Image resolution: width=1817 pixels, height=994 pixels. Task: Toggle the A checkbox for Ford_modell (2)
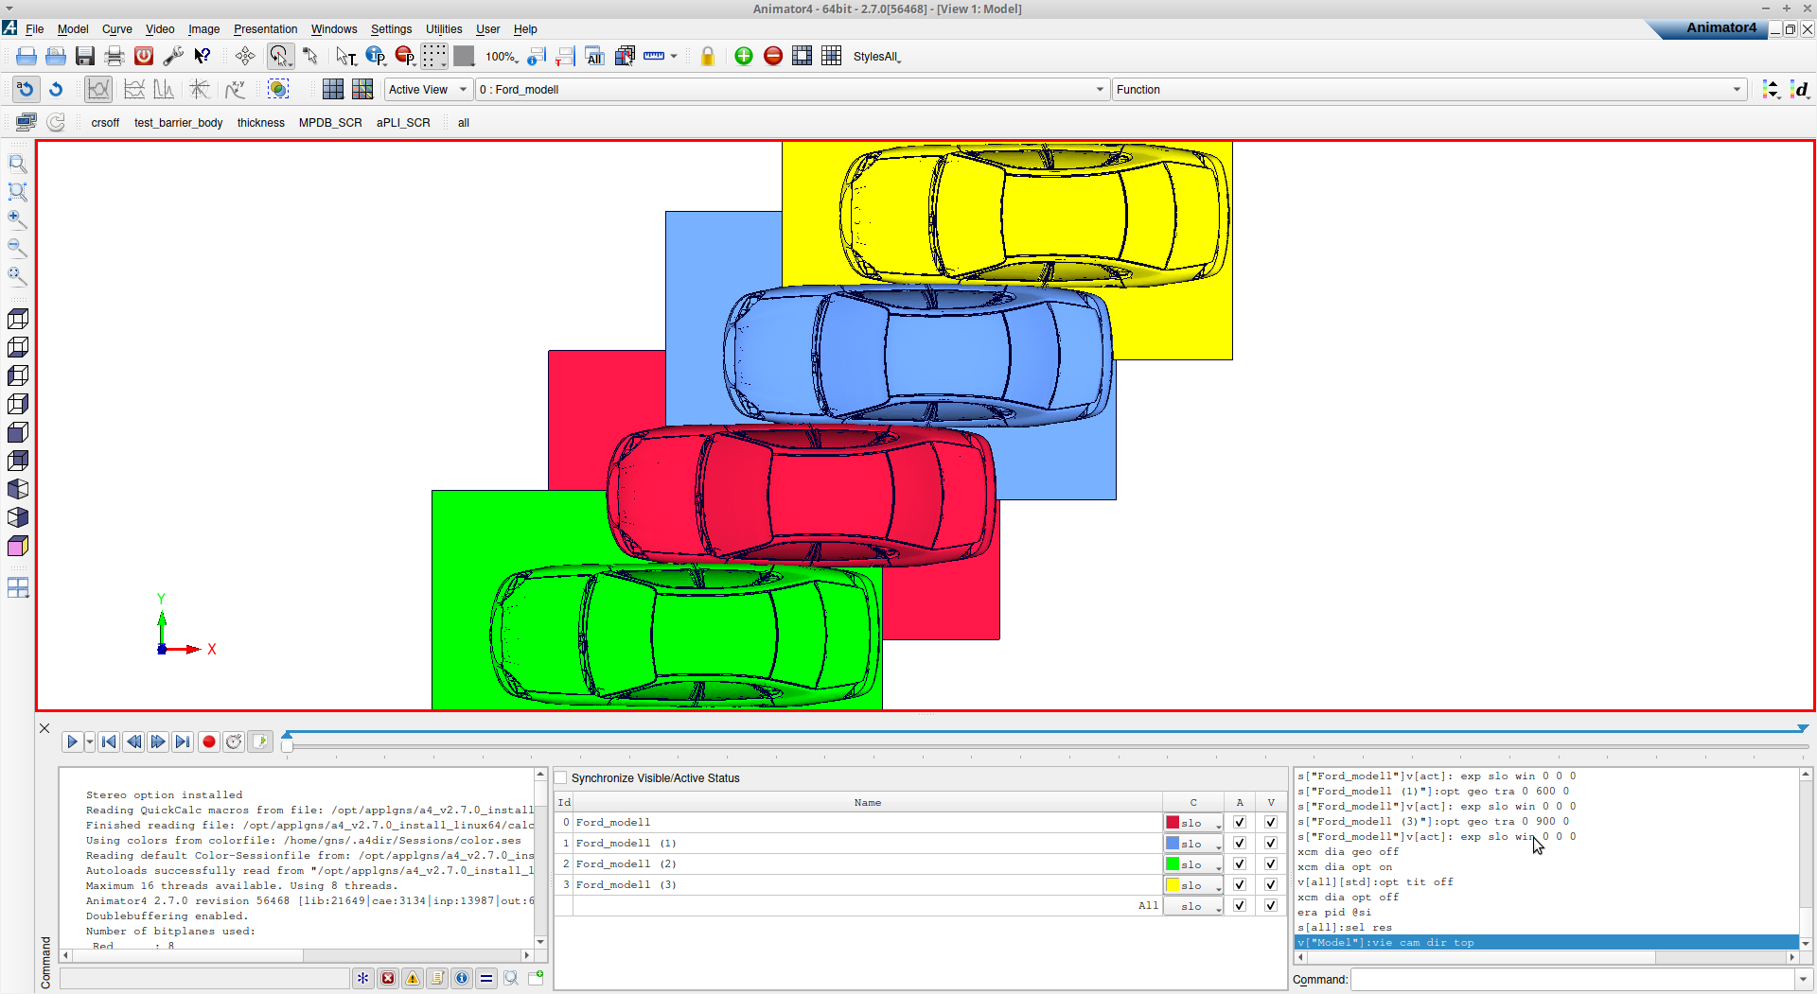(1240, 864)
